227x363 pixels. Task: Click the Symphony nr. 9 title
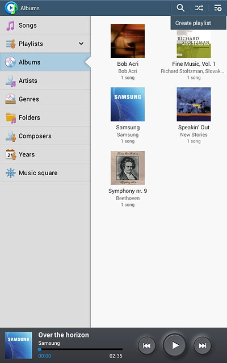(128, 191)
